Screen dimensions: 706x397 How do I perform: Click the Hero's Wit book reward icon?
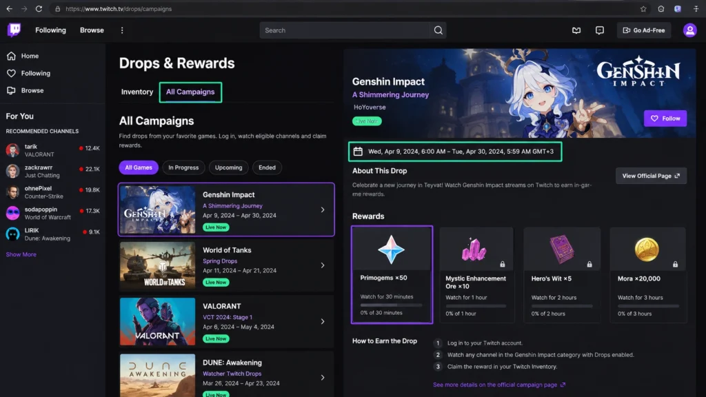(561, 250)
